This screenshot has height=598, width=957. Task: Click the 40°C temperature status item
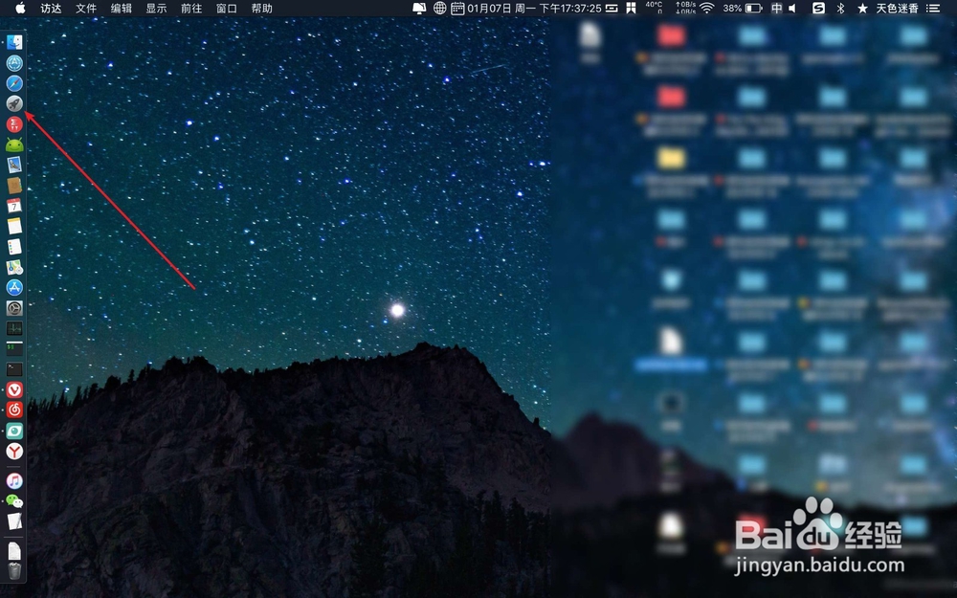[654, 8]
